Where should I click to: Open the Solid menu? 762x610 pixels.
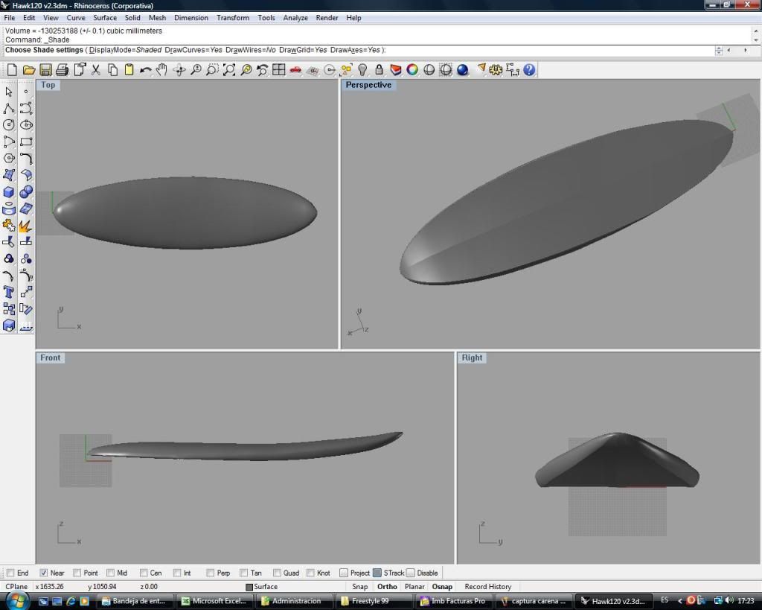[x=132, y=18]
